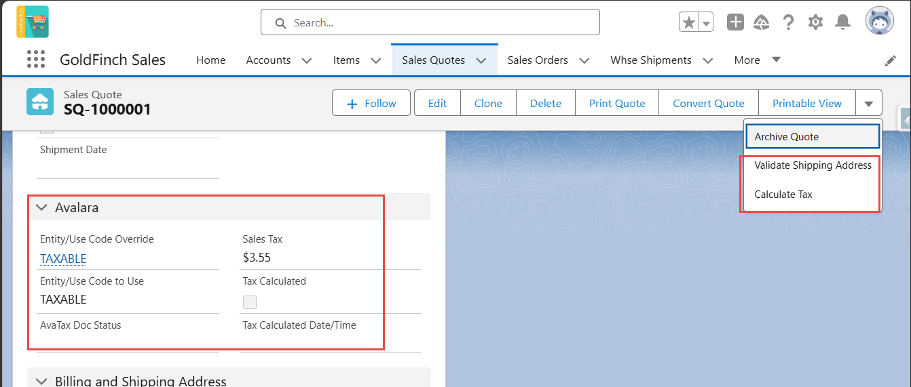Open the user profile avatar
Screen dimensions: 911x387
[879, 21]
